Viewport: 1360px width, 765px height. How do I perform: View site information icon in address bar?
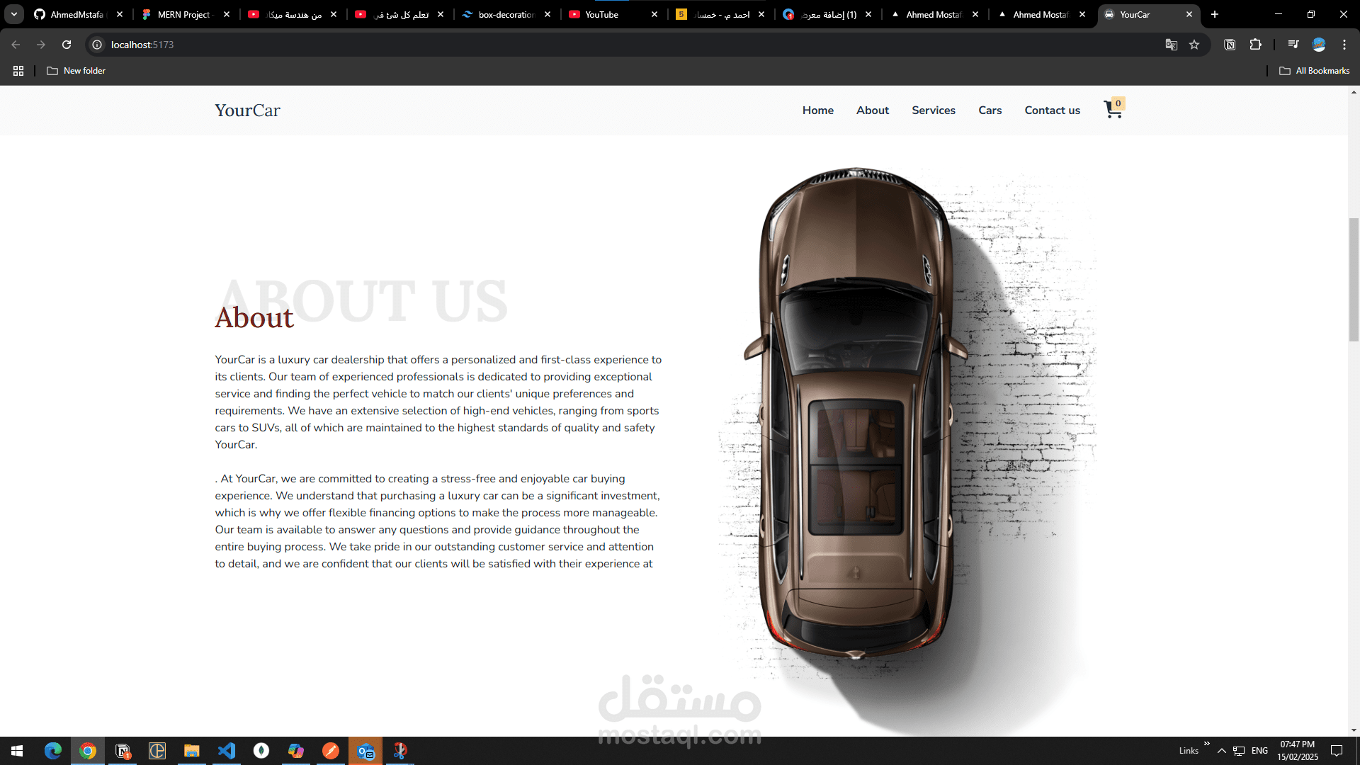click(97, 45)
